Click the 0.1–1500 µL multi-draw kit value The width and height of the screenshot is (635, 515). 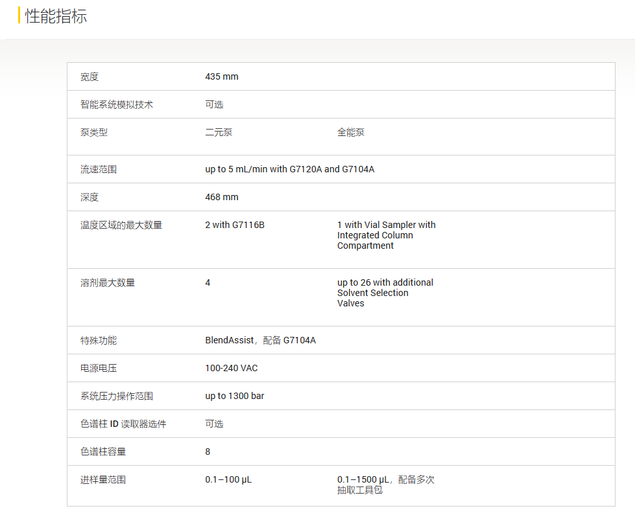coord(385,485)
